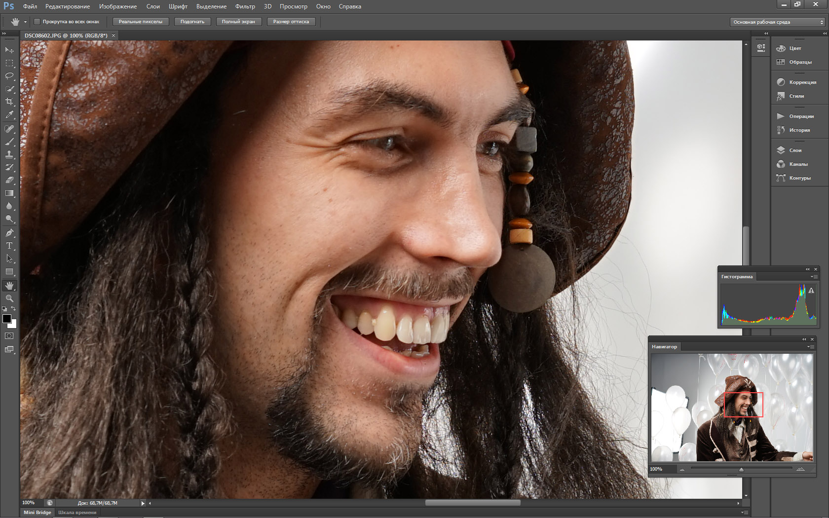Pick the Eyedropper tool

9,114
